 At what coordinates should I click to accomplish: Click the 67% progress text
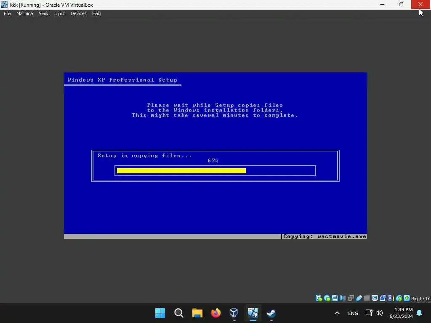pyautogui.click(x=213, y=161)
